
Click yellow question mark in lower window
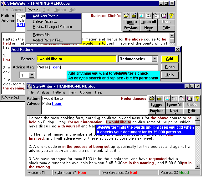pyautogui.click(x=197, y=99)
